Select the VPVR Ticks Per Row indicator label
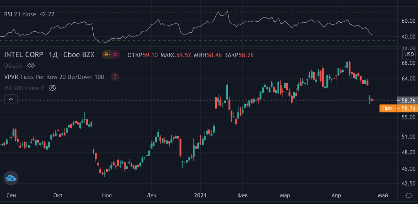 tap(54, 77)
